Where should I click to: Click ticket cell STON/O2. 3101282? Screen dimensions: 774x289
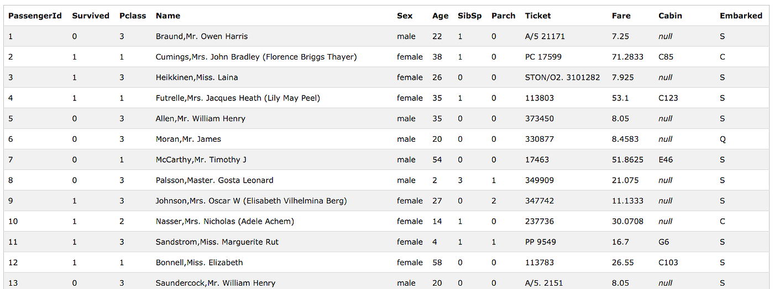562,77
